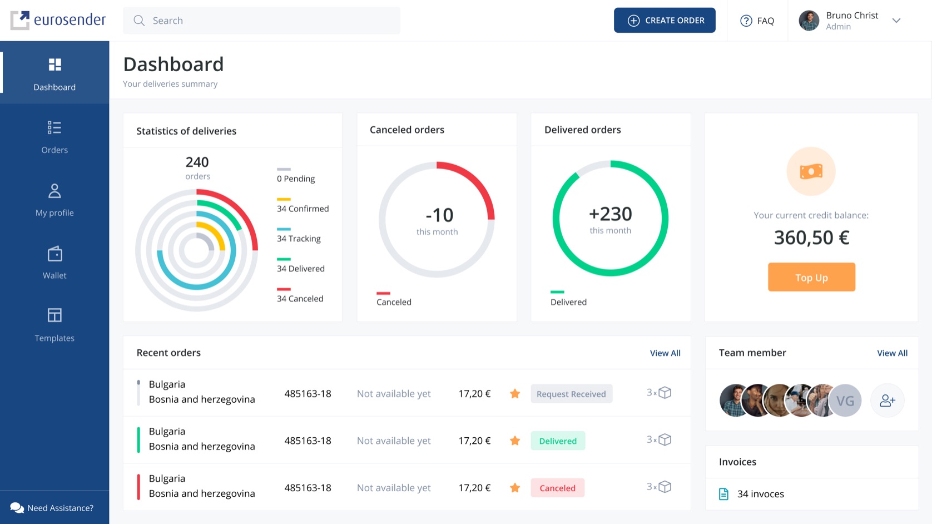
Task: Click the yellow Confirmed legend color marker
Action: 284,199
